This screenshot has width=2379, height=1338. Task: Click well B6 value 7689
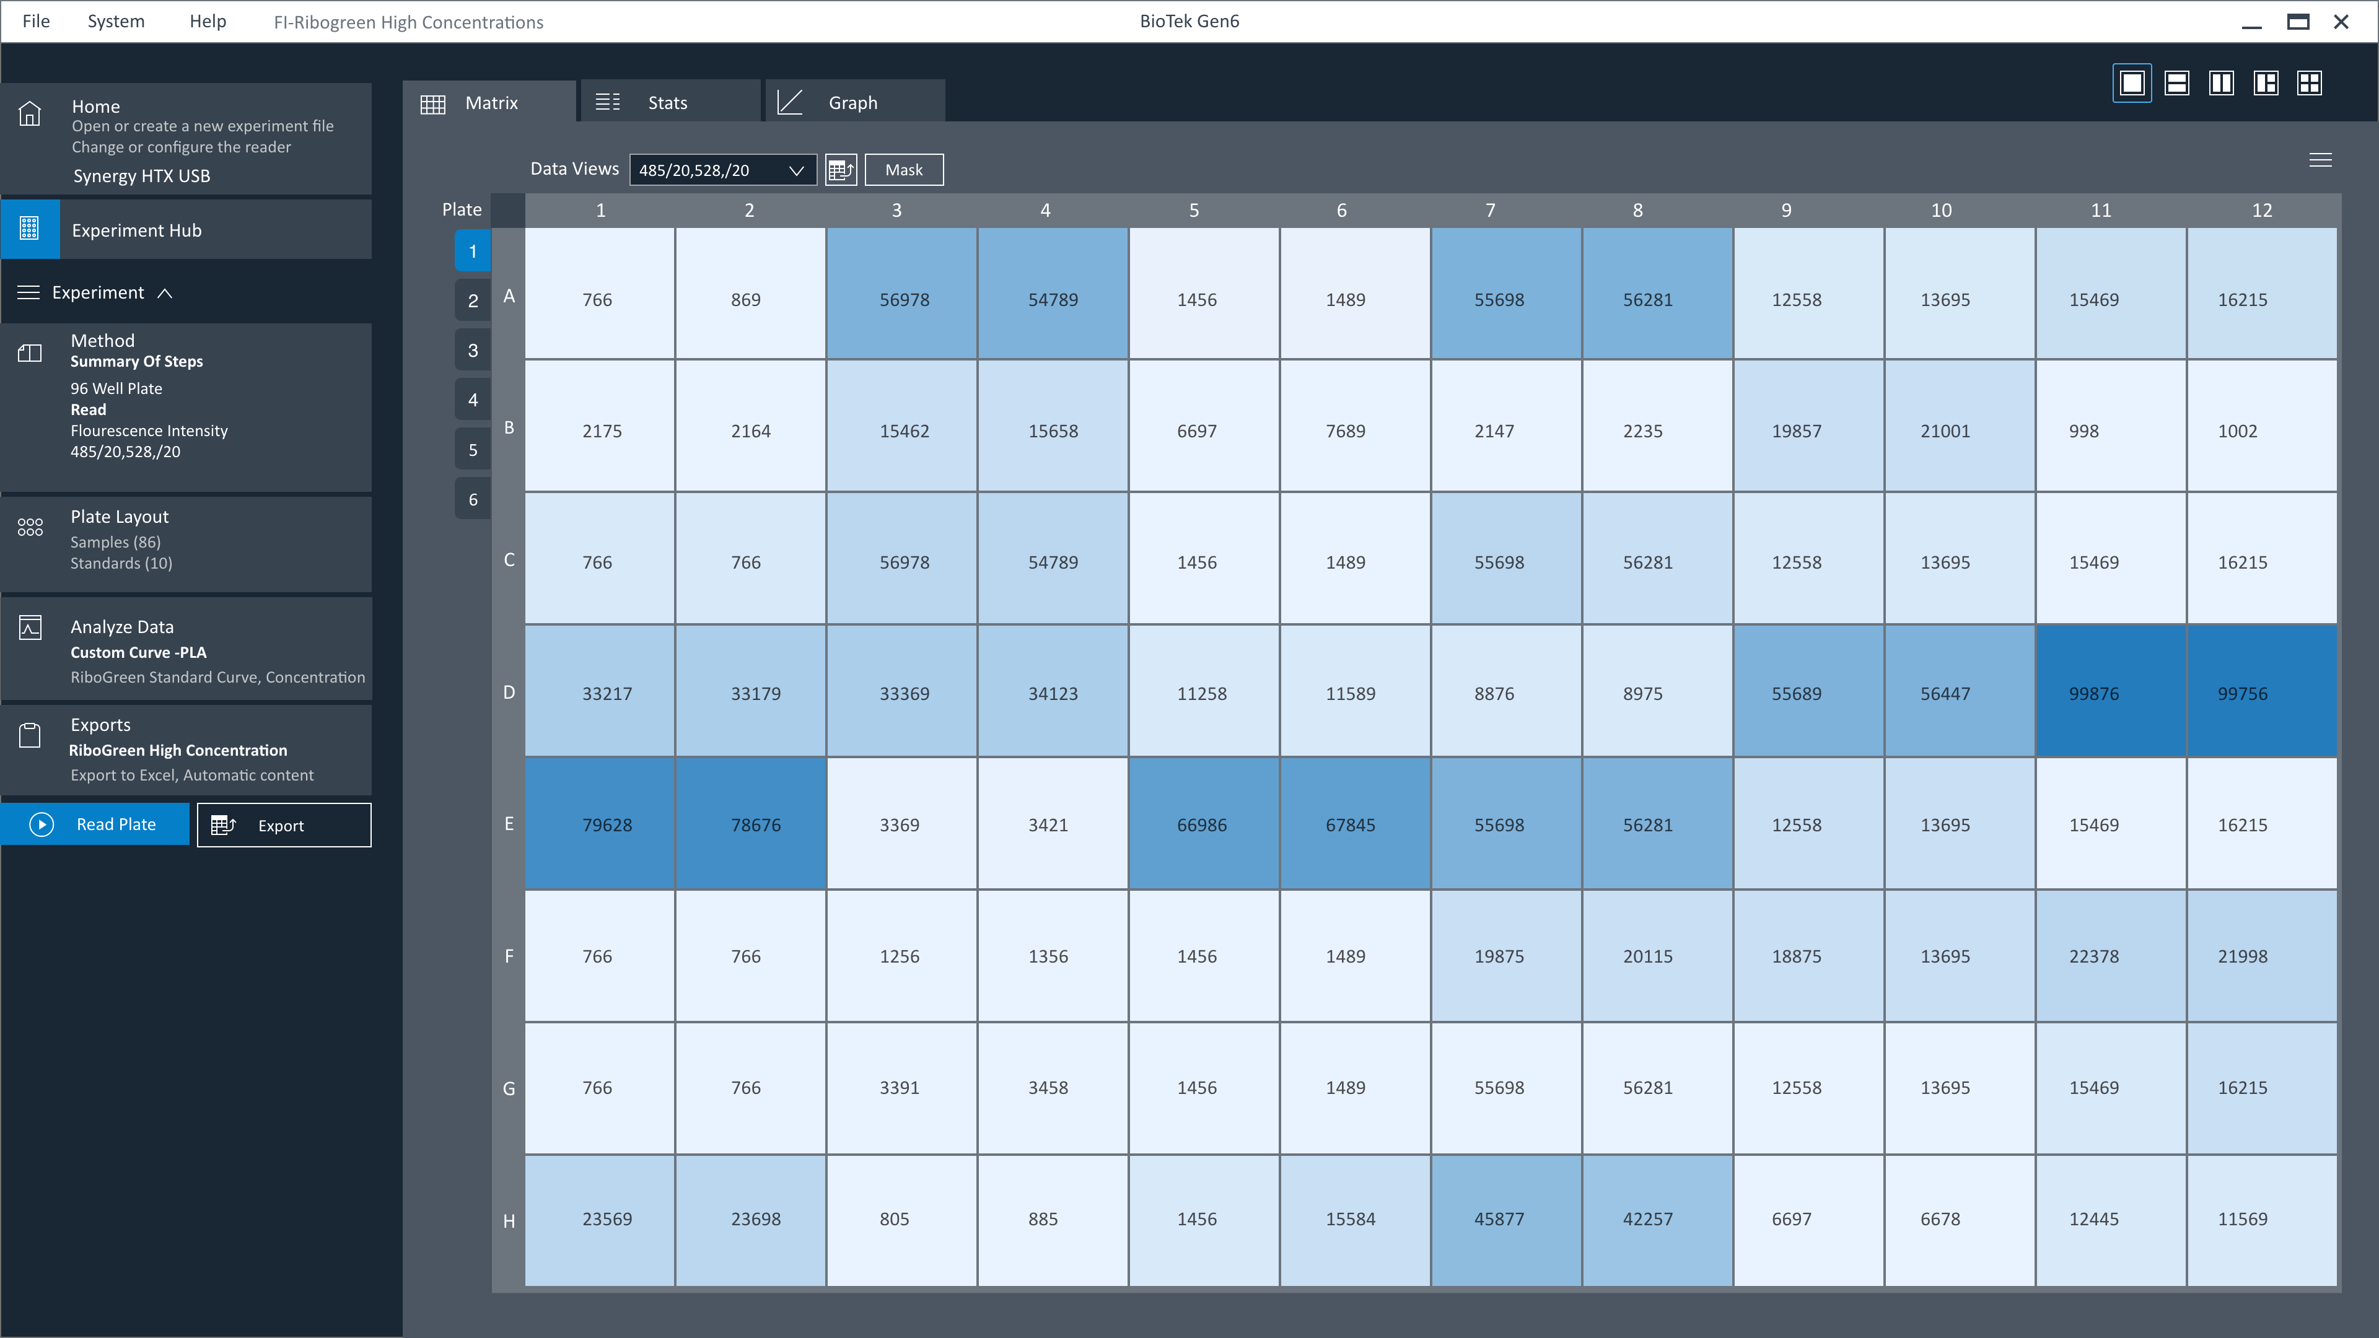(1355, 426)
